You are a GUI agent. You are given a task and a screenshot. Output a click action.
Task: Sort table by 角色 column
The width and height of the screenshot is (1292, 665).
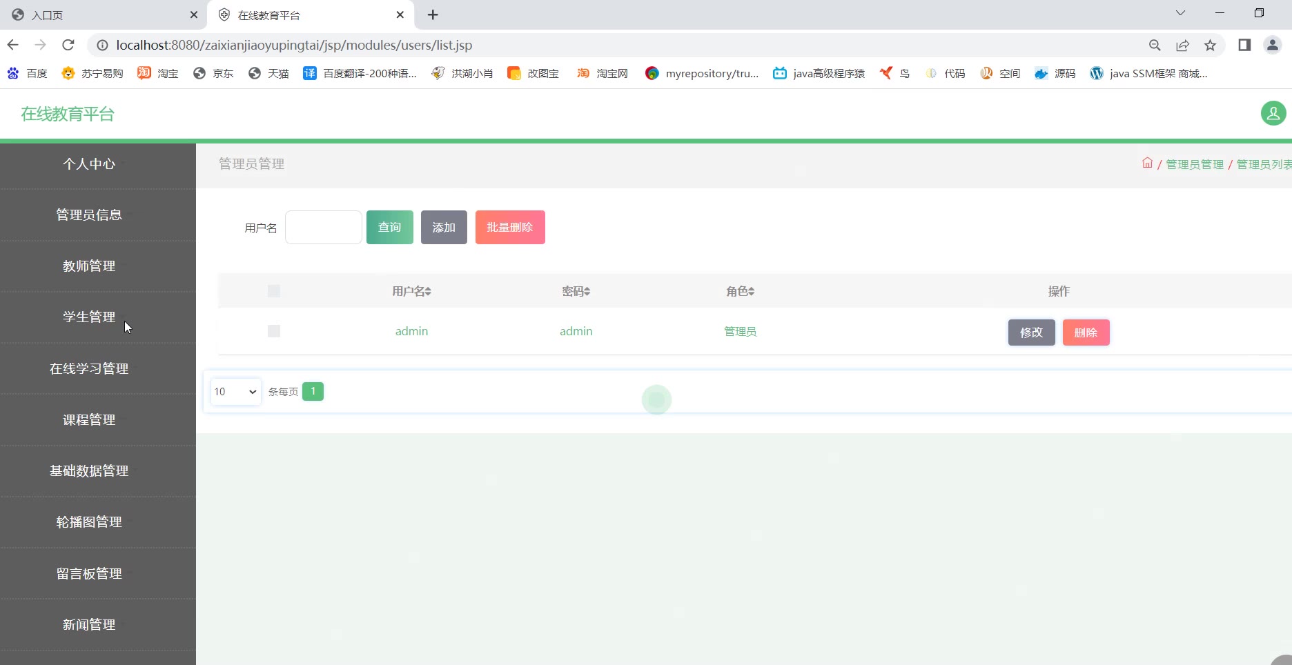pos(741,291)
